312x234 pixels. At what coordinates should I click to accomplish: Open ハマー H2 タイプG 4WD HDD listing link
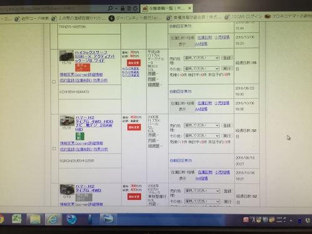point(94,123)
